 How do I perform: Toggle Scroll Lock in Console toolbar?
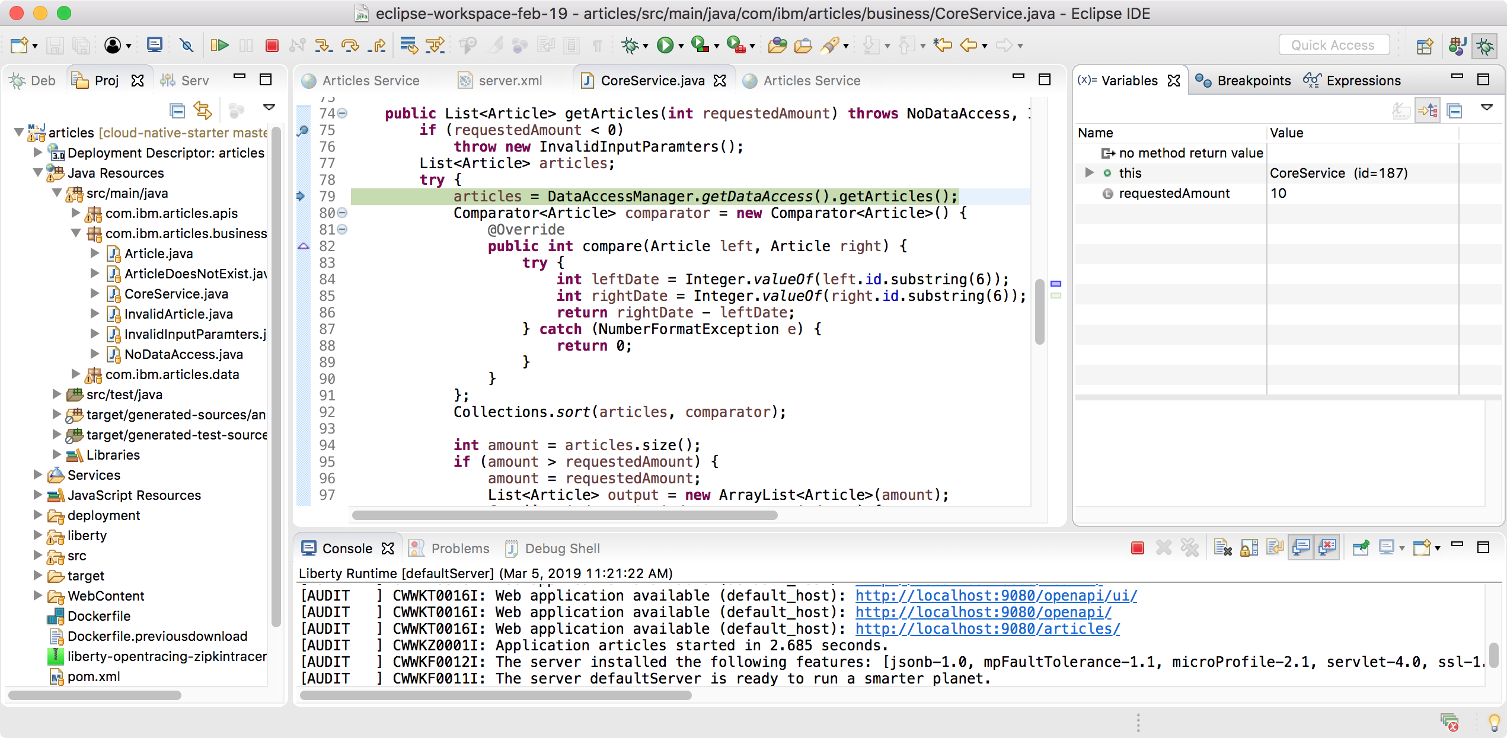(1249, 548)
